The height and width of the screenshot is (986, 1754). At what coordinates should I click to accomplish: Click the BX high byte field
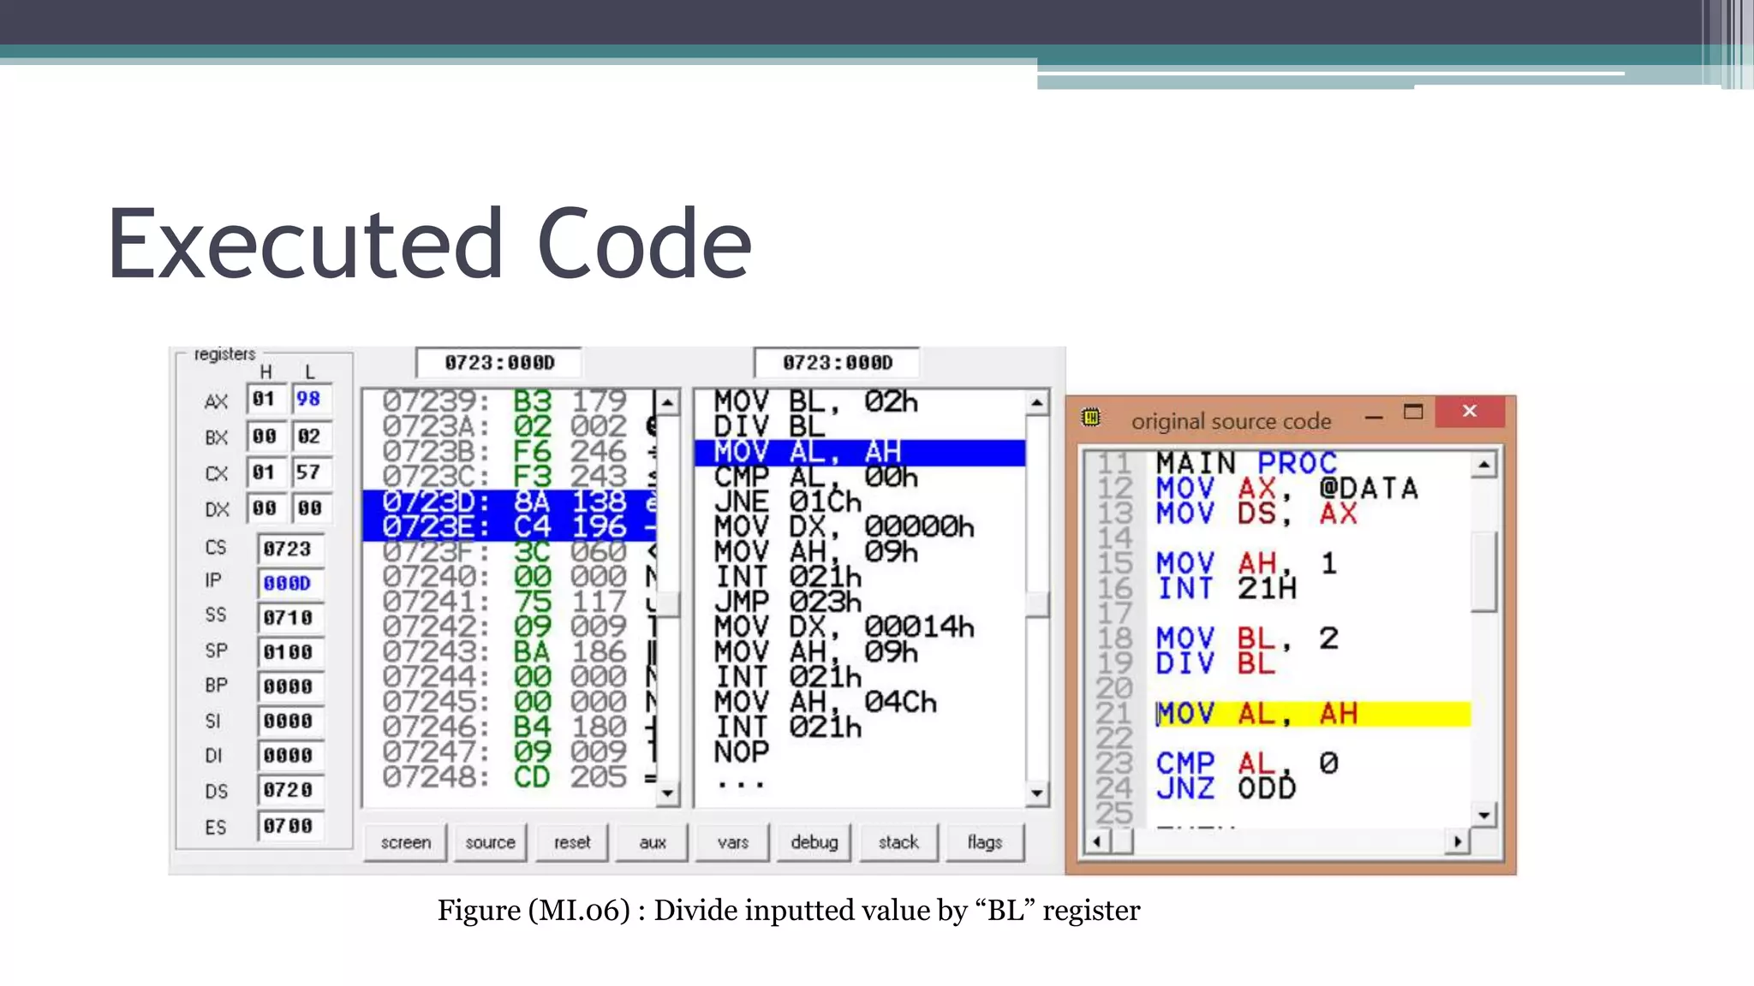265,436
